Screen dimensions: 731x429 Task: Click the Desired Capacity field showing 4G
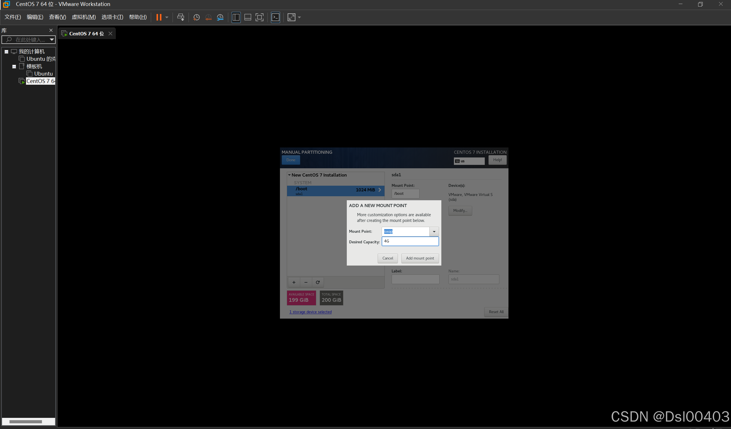[x=410, y=241]
